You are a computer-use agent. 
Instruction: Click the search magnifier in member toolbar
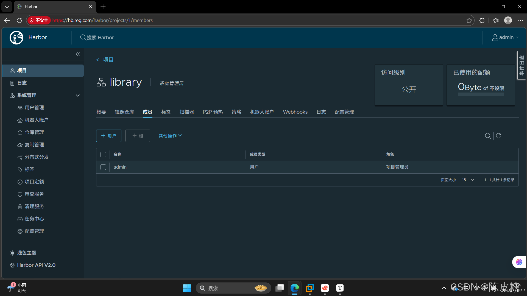pos(488,136)
